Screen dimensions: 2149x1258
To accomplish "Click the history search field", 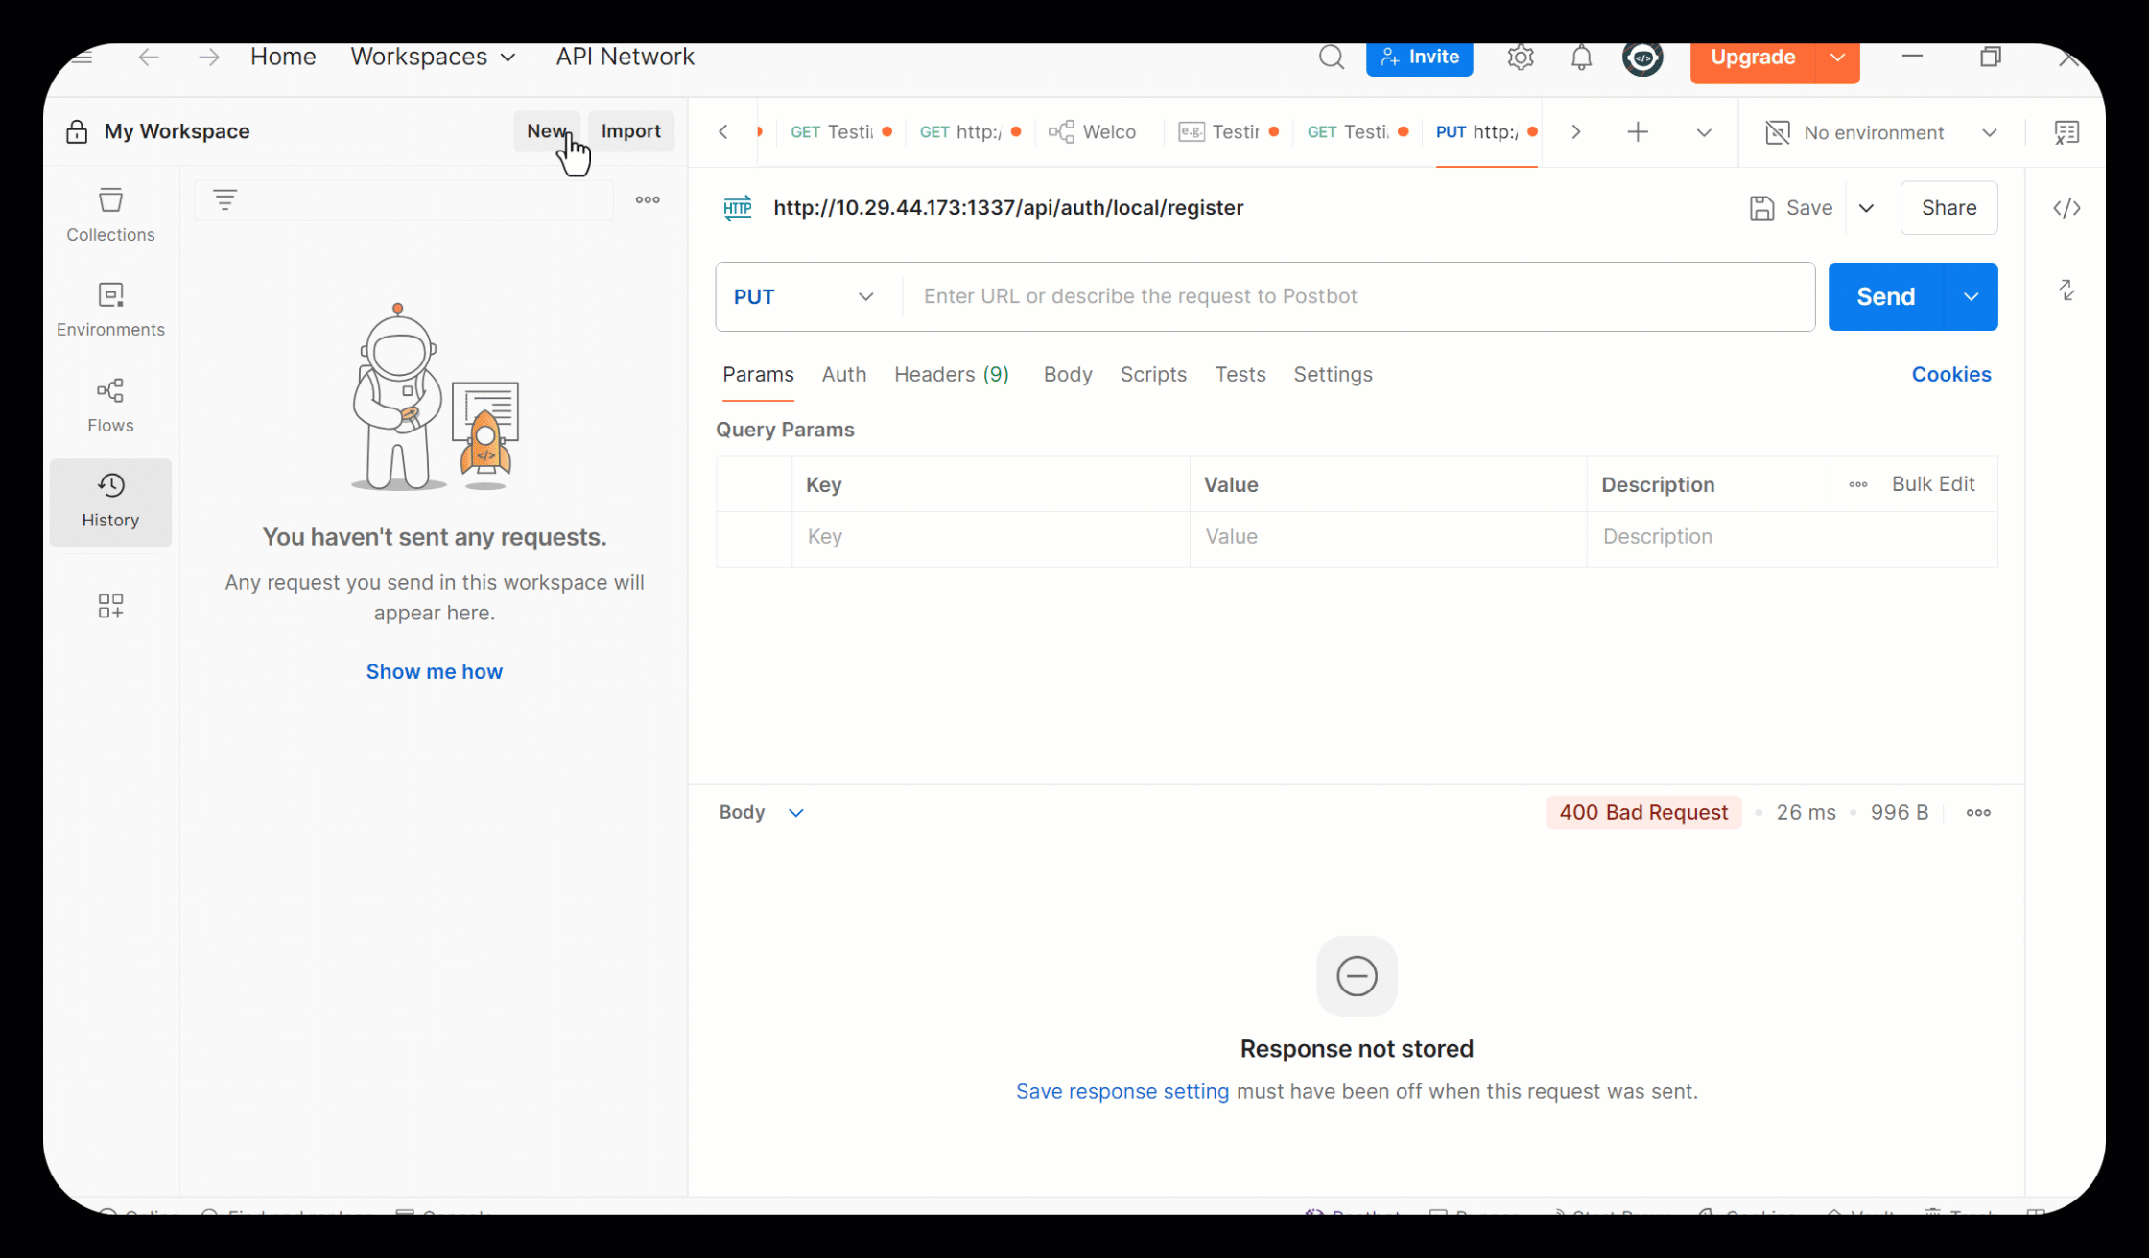I will [403, 199].
